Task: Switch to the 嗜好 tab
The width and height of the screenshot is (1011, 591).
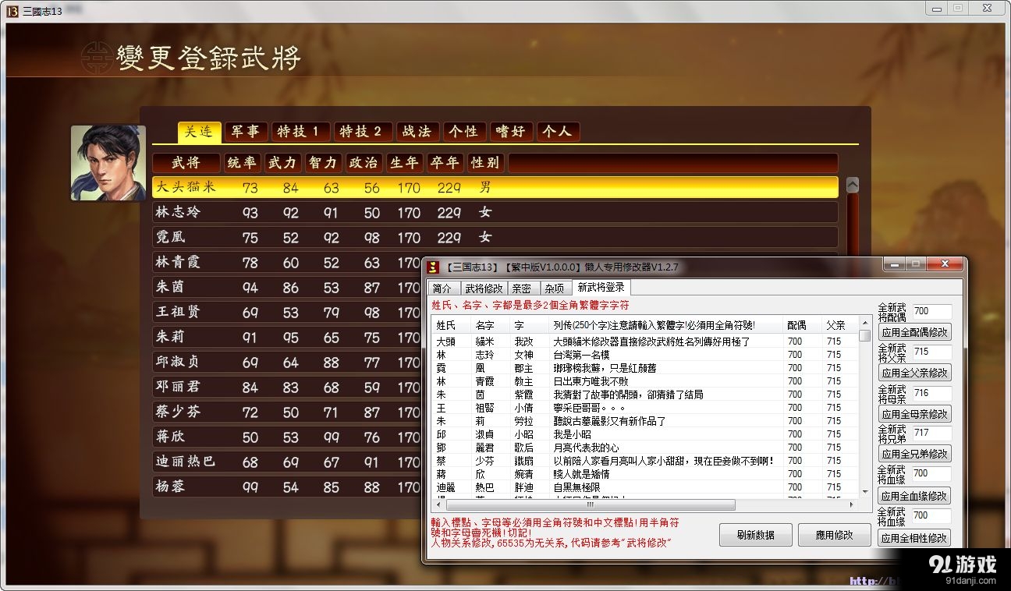Action: pyautogui.click(x=512, y=132)
